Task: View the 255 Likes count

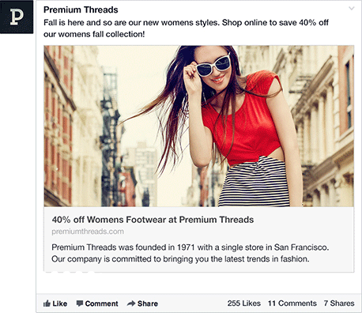Action: click(244, 304)
